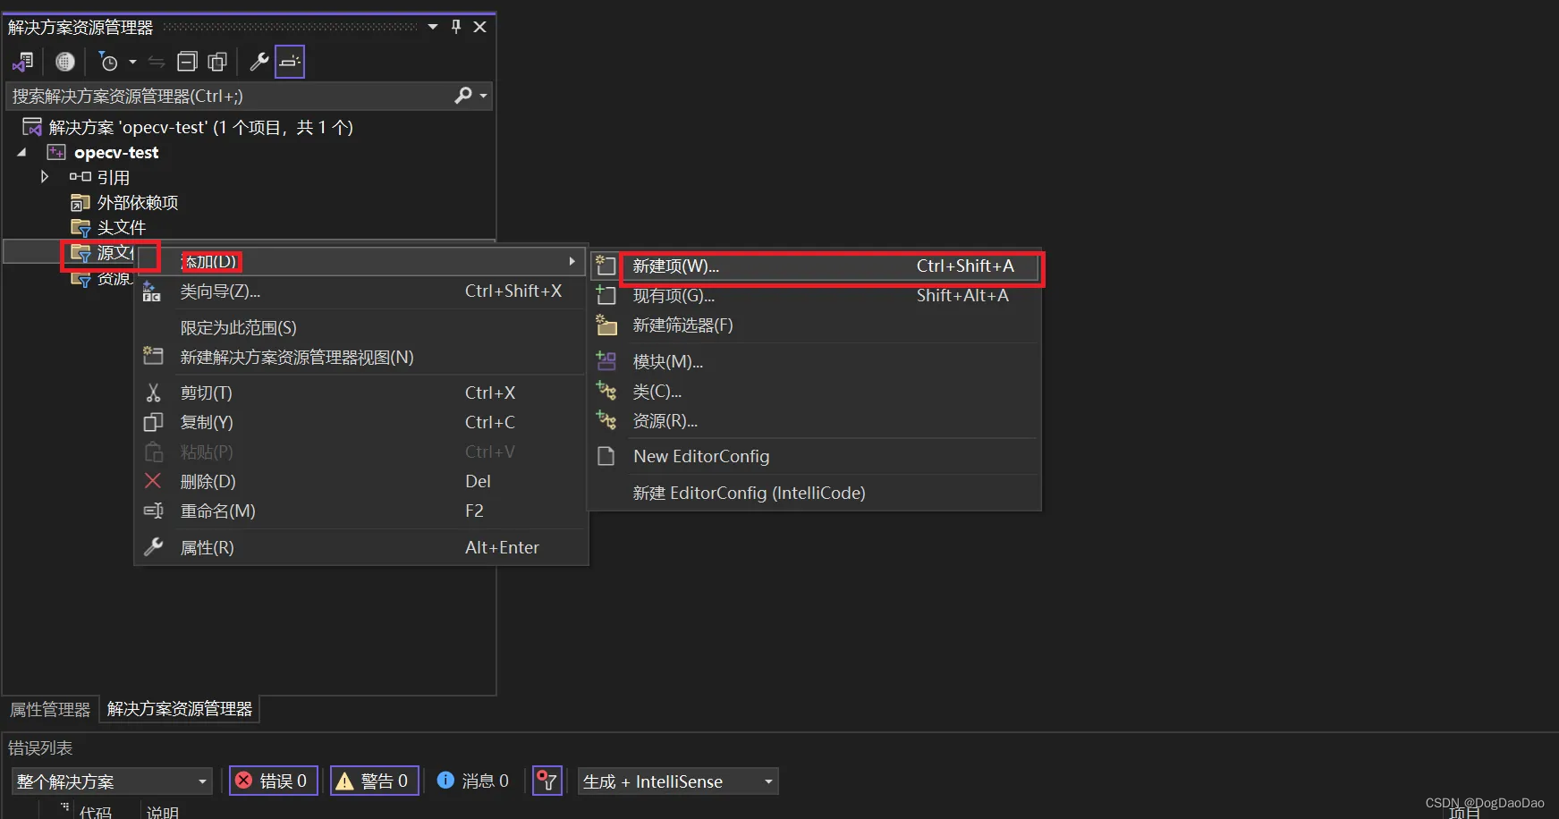Choose 类(C)... in the submenu

pos(816,392)
